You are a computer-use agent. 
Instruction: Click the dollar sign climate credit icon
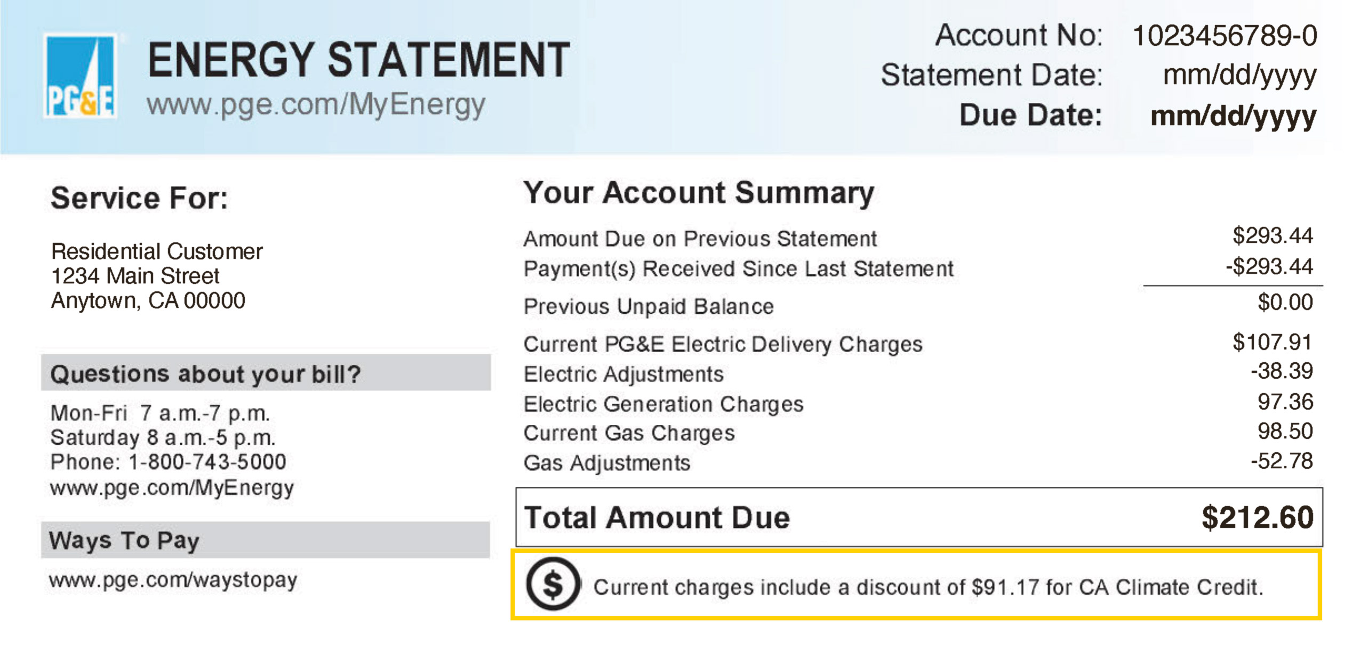[553, 584]
